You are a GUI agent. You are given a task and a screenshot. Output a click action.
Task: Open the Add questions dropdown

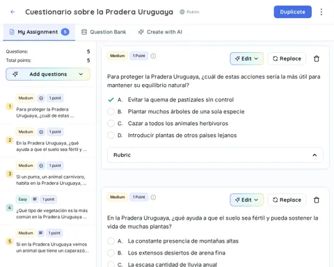pos(48,74)
